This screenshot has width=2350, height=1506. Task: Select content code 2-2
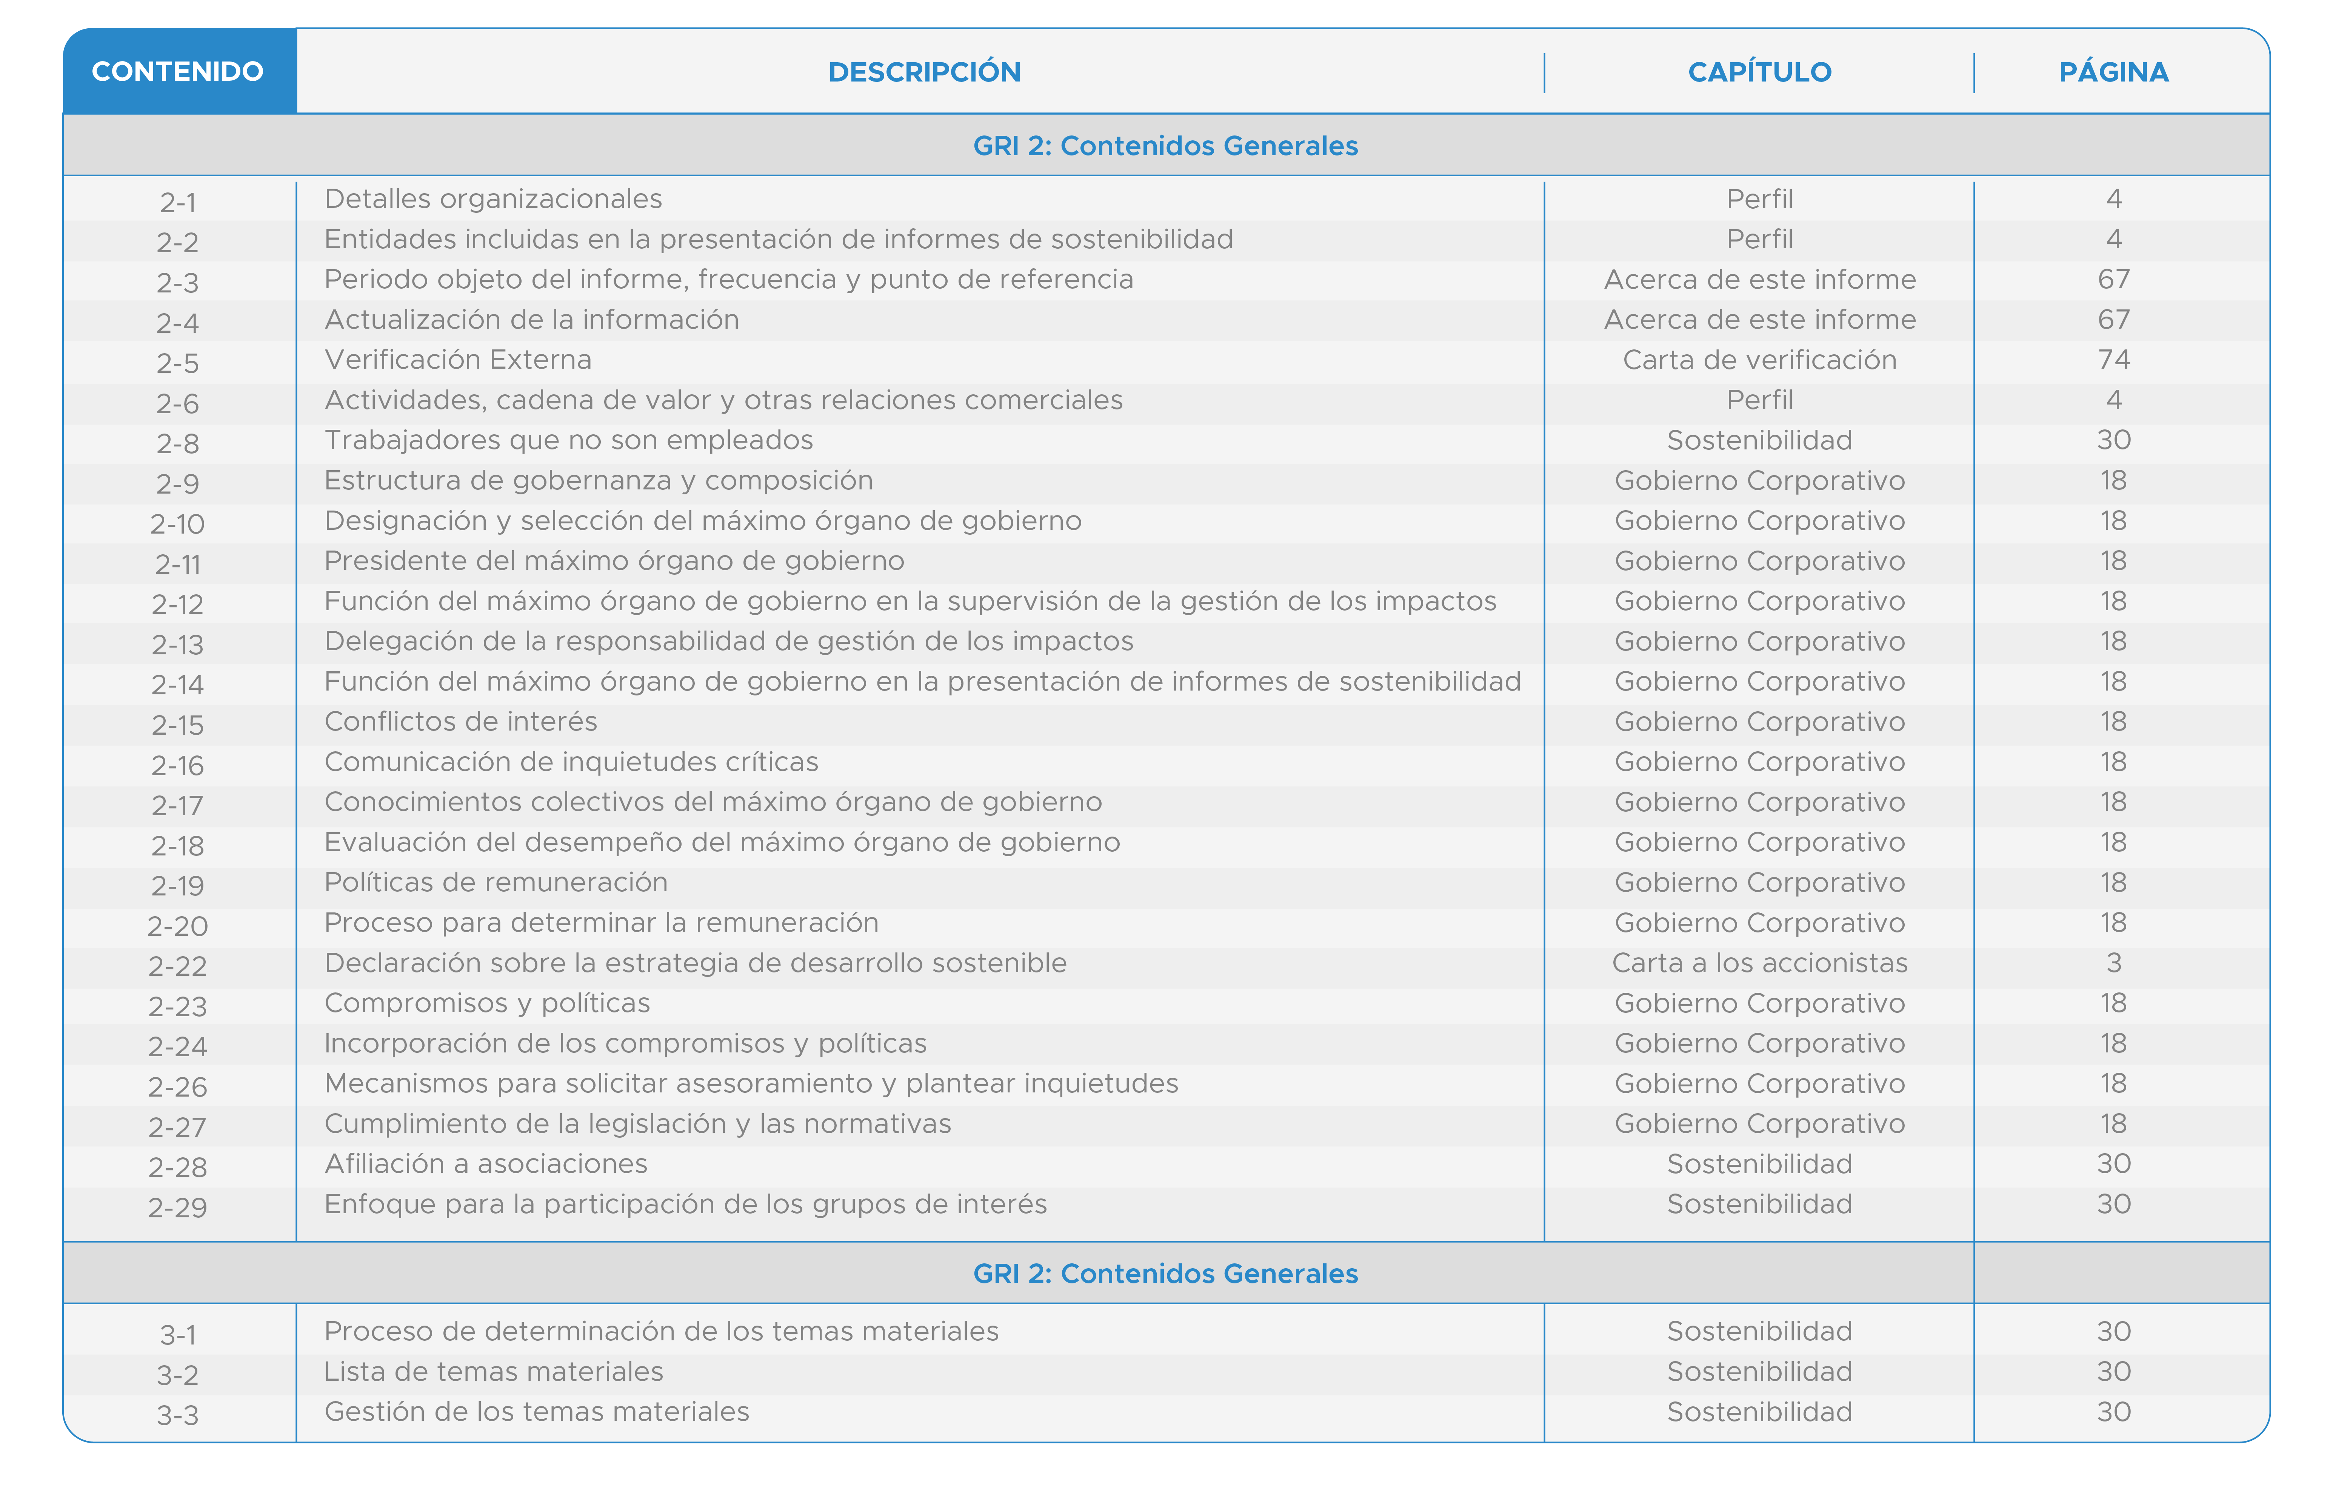point(178,243)
